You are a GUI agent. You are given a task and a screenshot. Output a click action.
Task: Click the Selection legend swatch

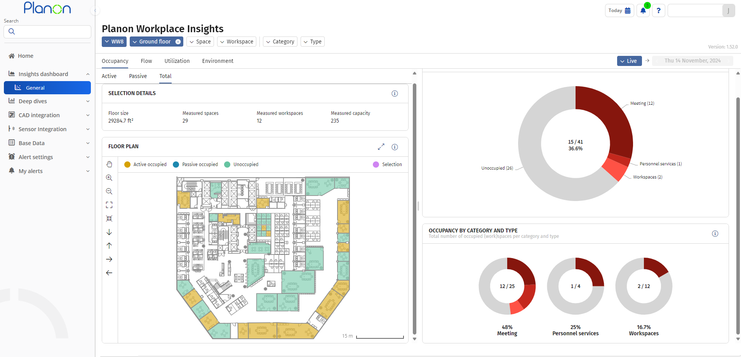tap(376, 165)
